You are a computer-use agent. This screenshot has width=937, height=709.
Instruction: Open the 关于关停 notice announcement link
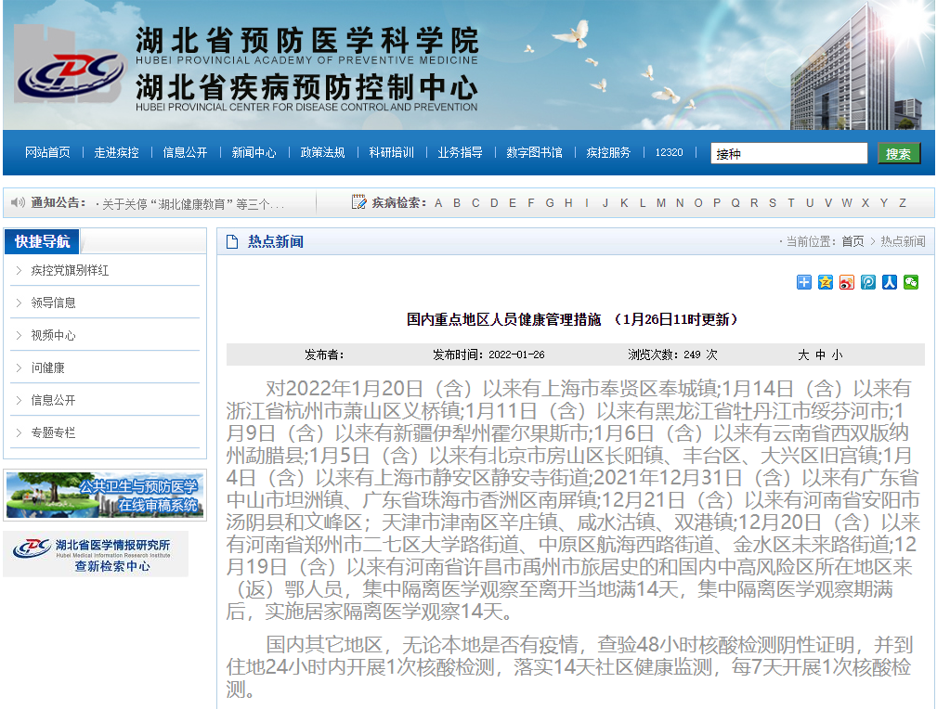tap(192, 204)
